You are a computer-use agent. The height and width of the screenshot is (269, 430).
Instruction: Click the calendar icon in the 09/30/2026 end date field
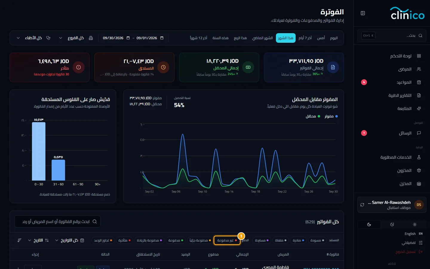click(128, 38)
